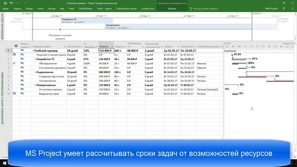Click row header number 0
Image resolution: width=297 pixels, height=167 pixels.
[x=8, y=51]
